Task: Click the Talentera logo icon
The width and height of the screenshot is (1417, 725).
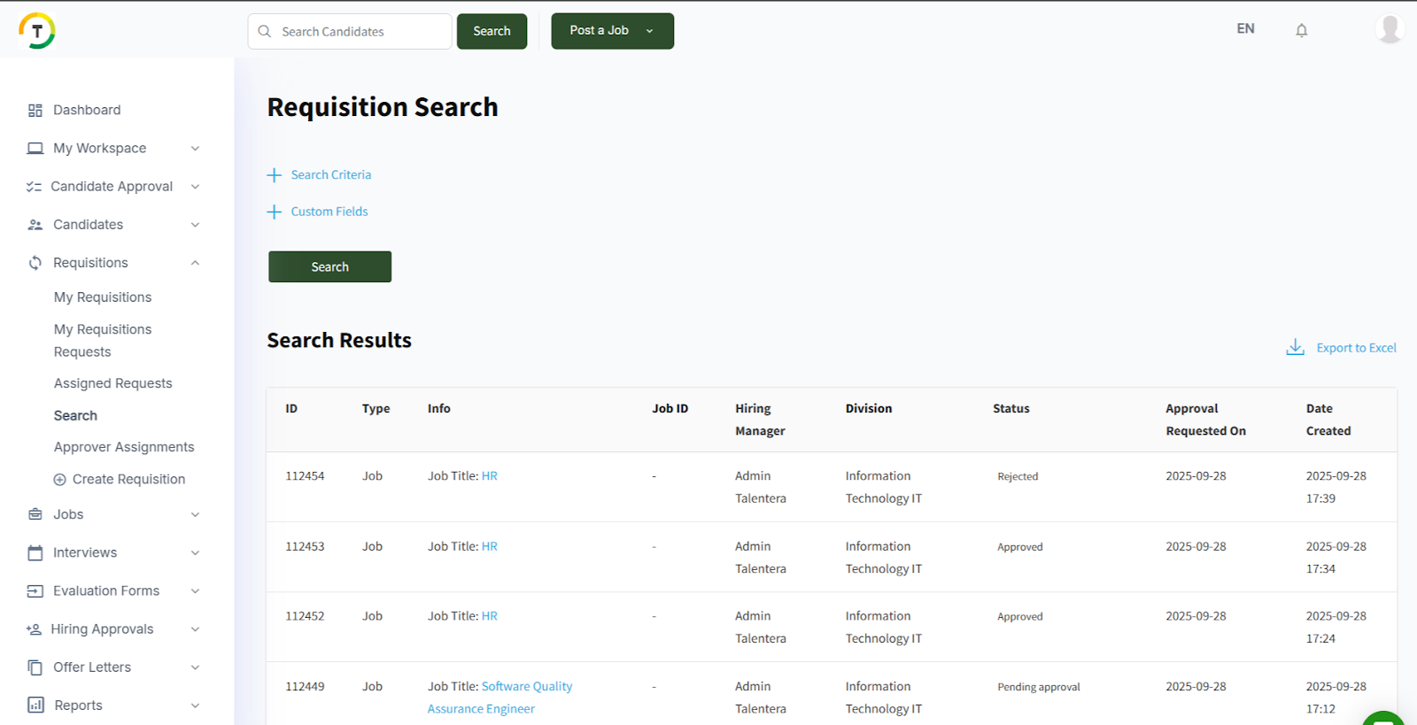Action: [x=37, y=31]
